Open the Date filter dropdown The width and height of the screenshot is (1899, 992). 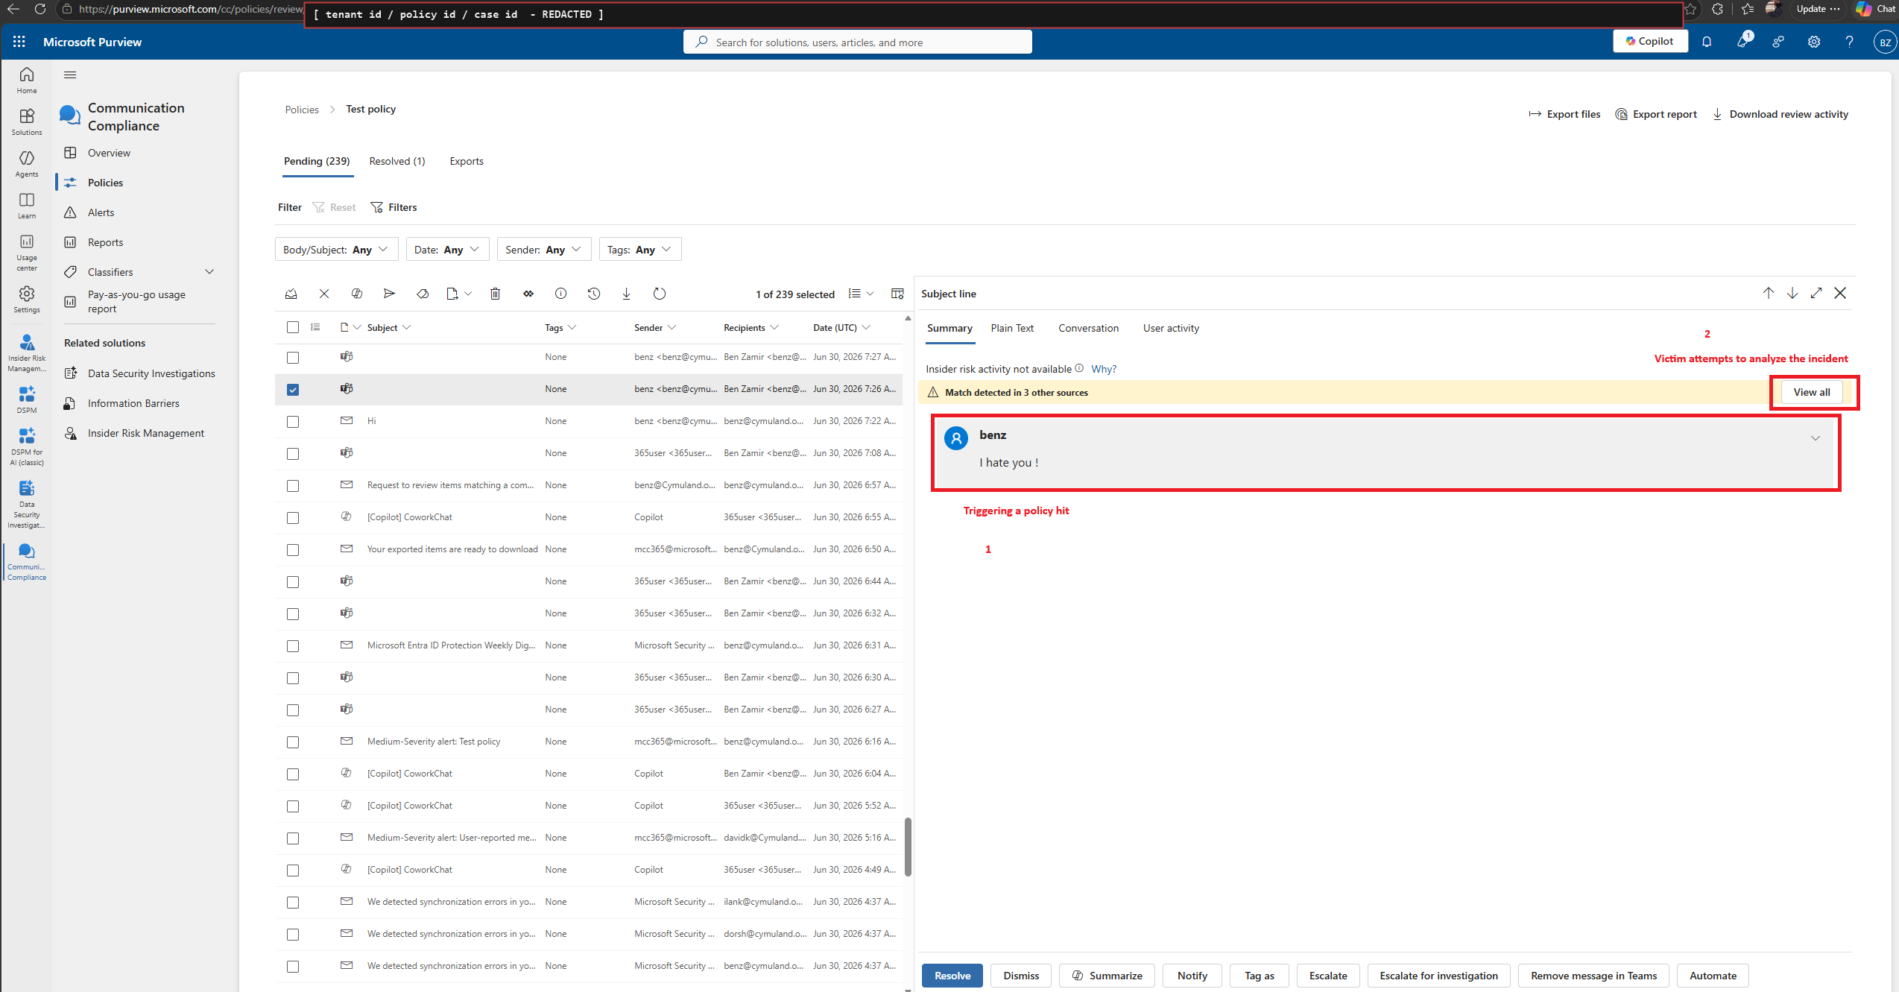click(x=447, y=250)
